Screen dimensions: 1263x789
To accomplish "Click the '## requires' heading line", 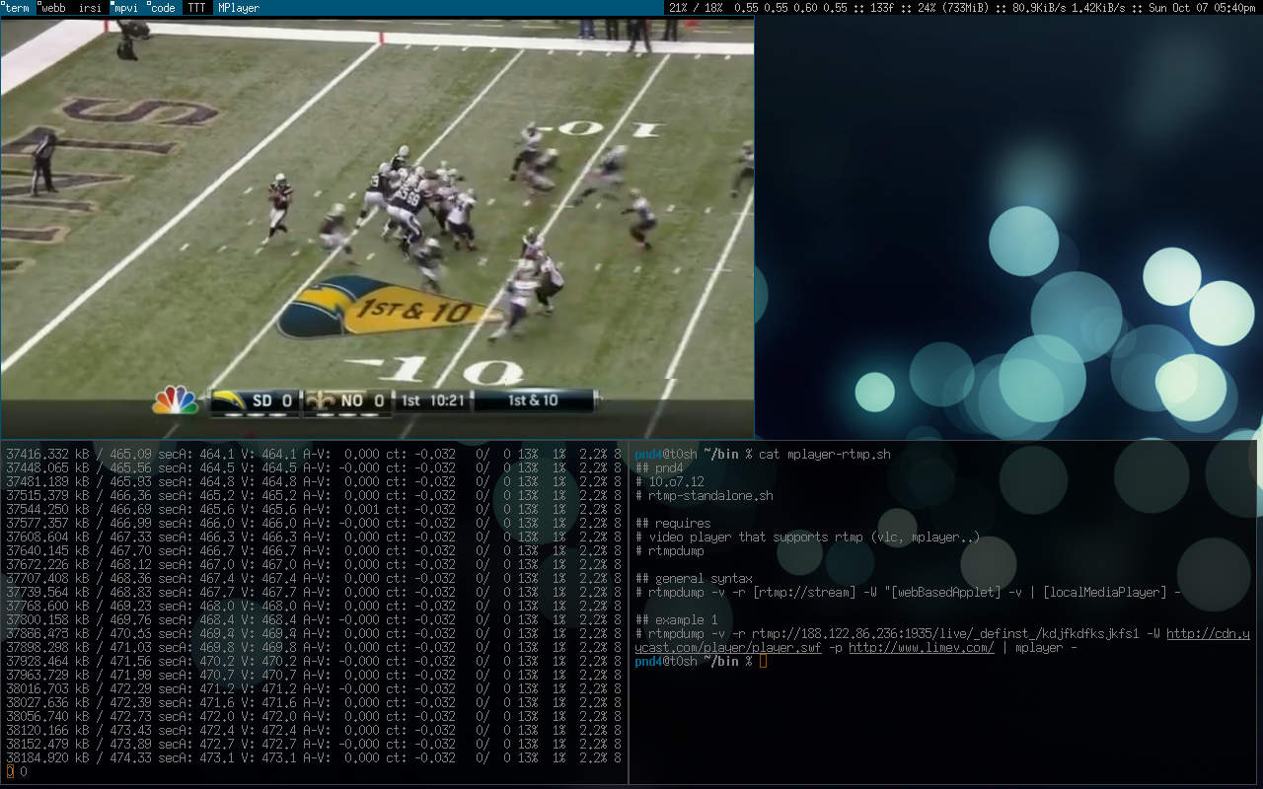I will click(673, 524).
